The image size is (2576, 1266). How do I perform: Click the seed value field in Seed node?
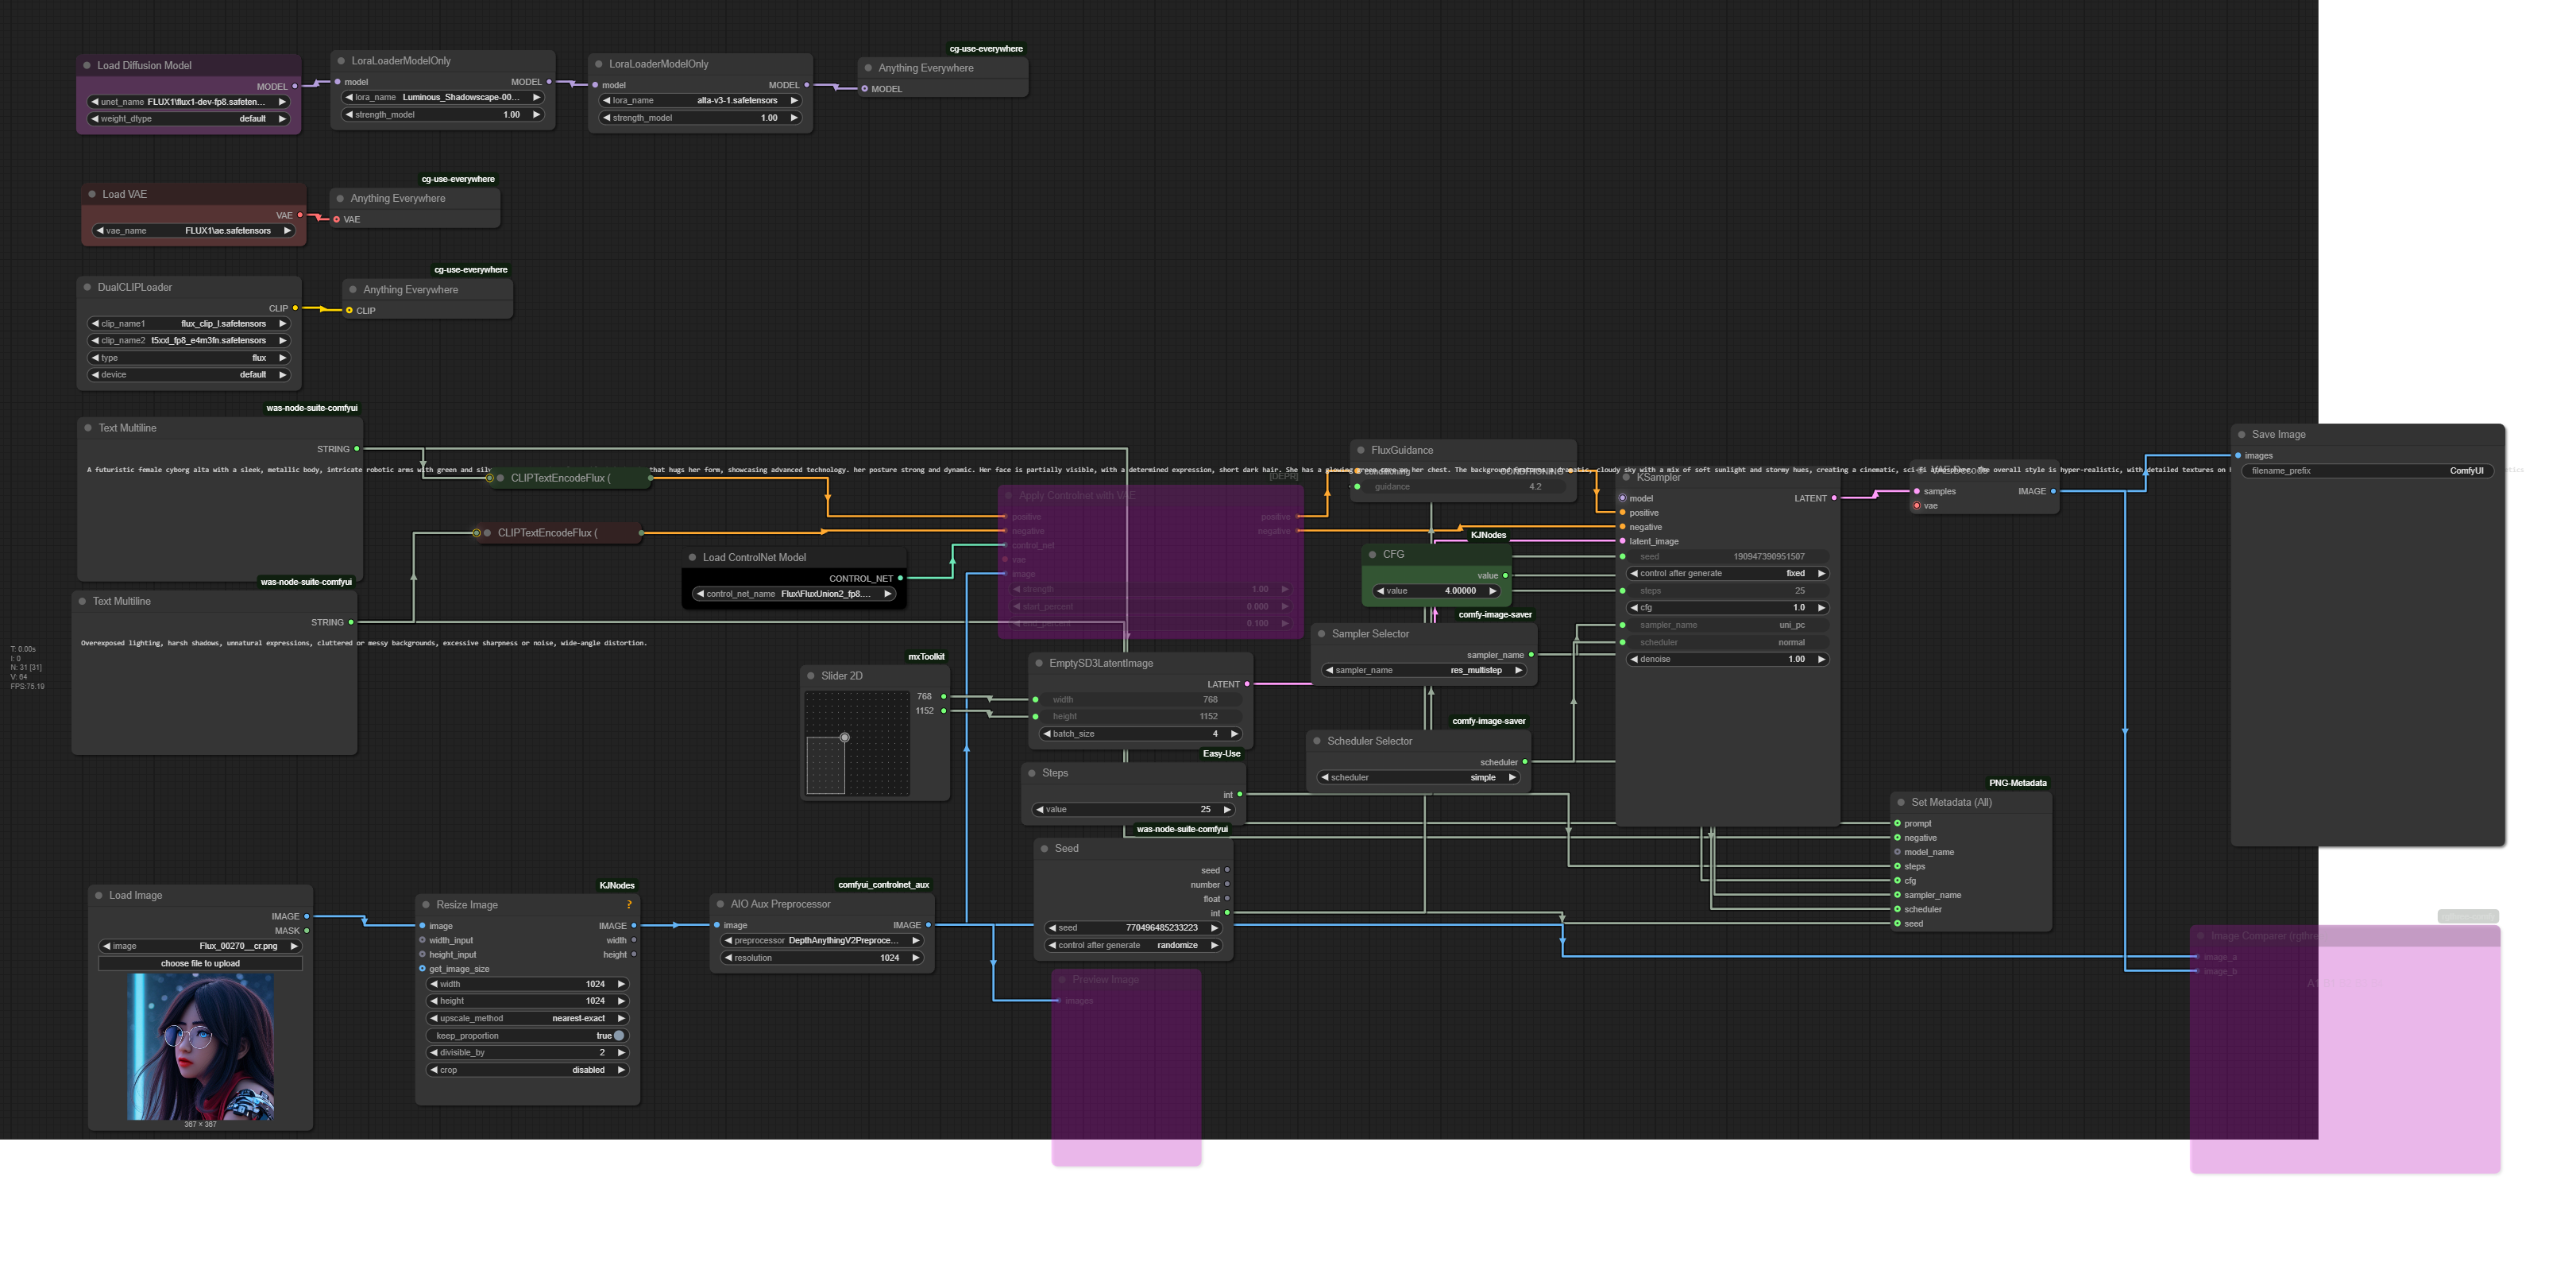(x=1134, y=929)
